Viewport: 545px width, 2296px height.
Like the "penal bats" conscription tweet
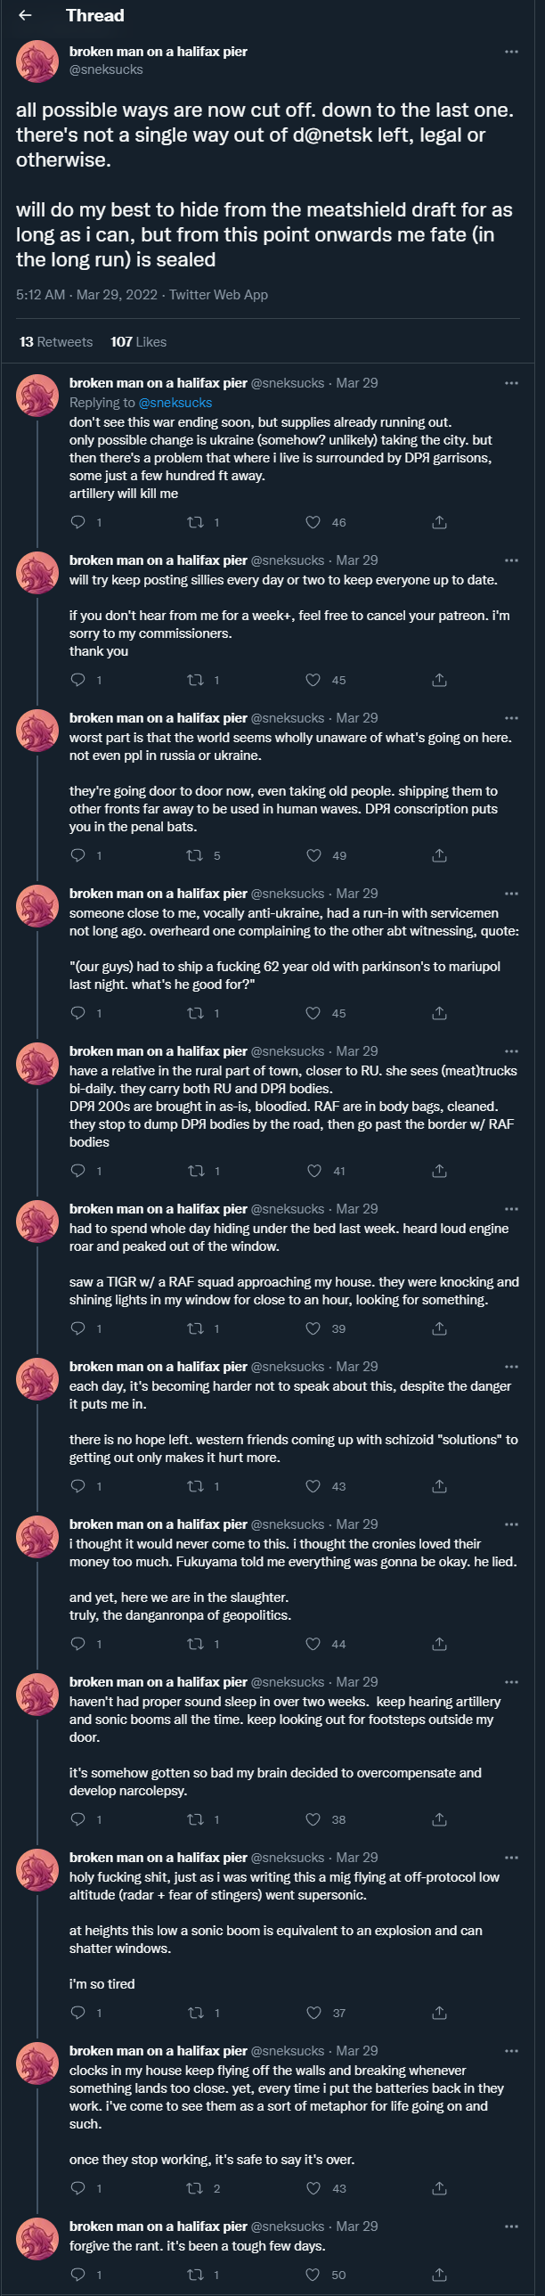313,855
